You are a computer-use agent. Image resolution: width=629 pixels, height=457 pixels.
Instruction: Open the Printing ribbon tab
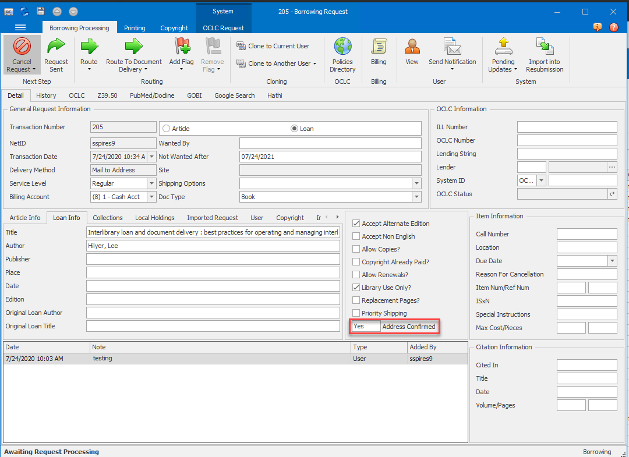135,28
